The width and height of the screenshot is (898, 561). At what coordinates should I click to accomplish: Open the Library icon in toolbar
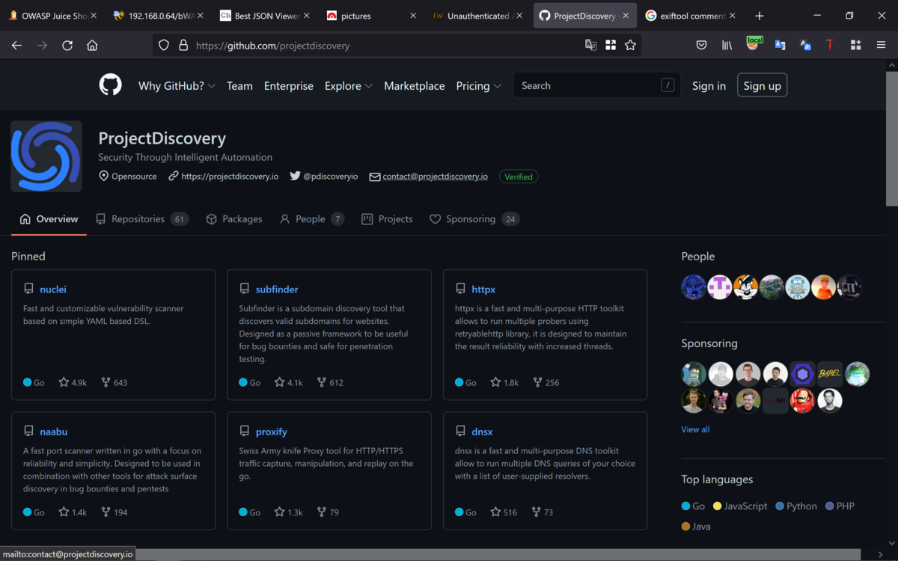point(727,46)
